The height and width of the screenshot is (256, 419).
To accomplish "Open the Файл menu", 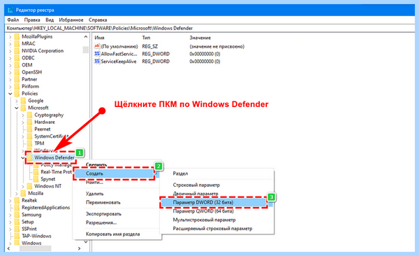I will coord(13,20).
